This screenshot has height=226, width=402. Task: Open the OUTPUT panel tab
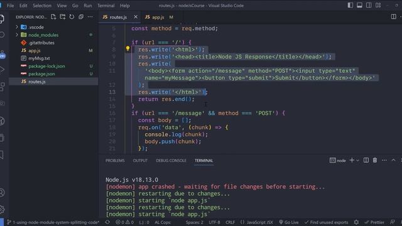(140, 161)
